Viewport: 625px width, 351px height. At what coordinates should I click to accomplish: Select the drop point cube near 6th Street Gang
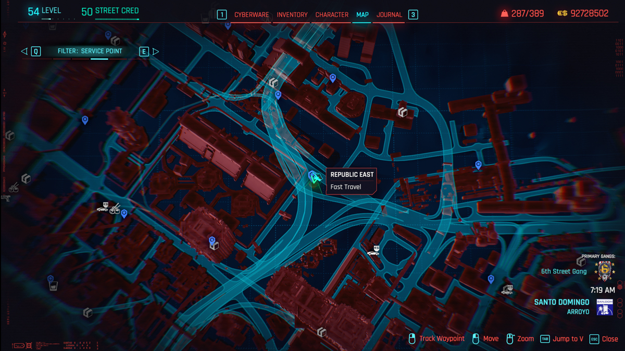point(581,262)
